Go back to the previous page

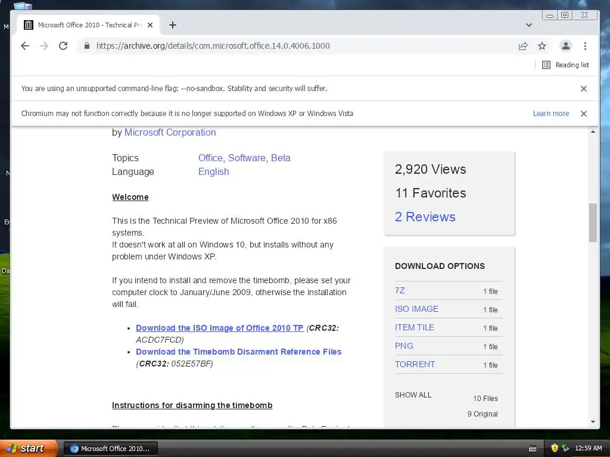[25, 46]
